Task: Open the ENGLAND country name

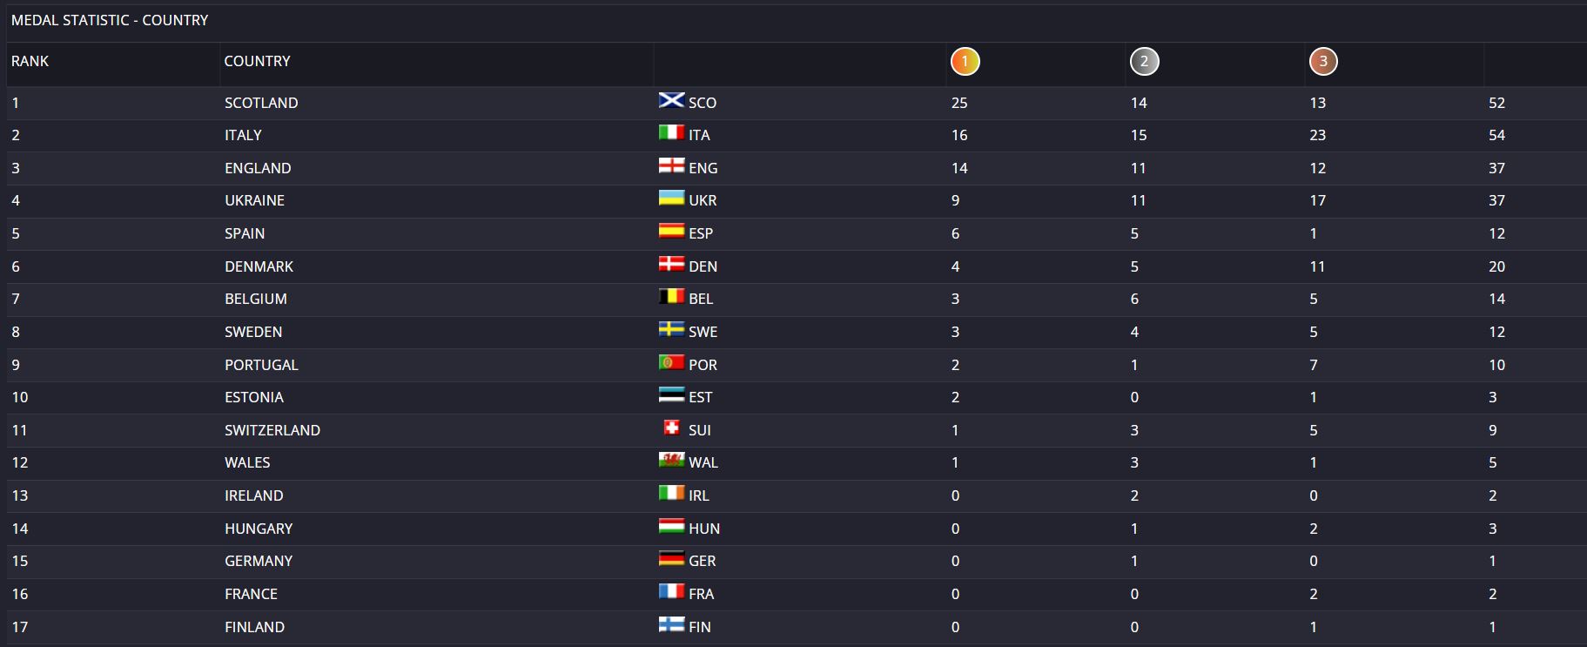Action: (x=258, y=168)
